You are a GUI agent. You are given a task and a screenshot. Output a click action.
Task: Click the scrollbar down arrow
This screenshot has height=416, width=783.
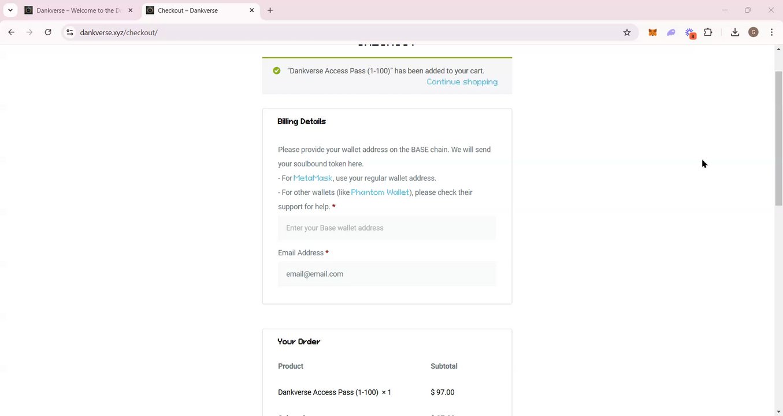click(x=778, y=411)
